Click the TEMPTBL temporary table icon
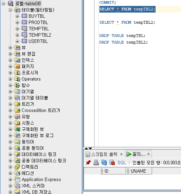181x194 pixels. pyautogui.click(x=24, y=29)
